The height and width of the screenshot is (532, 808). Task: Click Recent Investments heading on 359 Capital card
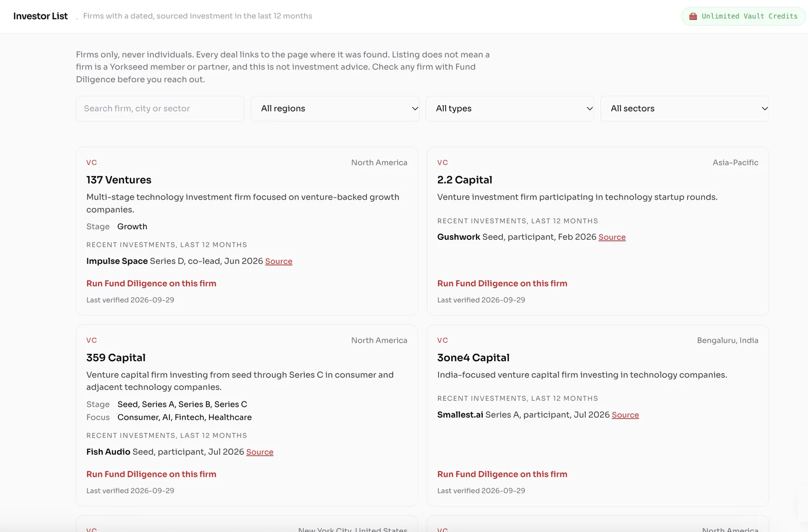[x=167, y=436]
